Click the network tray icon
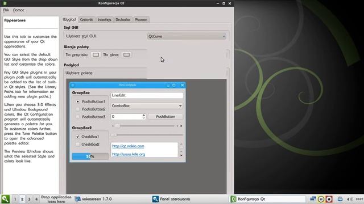The height and width of the screenshot is (204, 364). [x=313, y=199]
